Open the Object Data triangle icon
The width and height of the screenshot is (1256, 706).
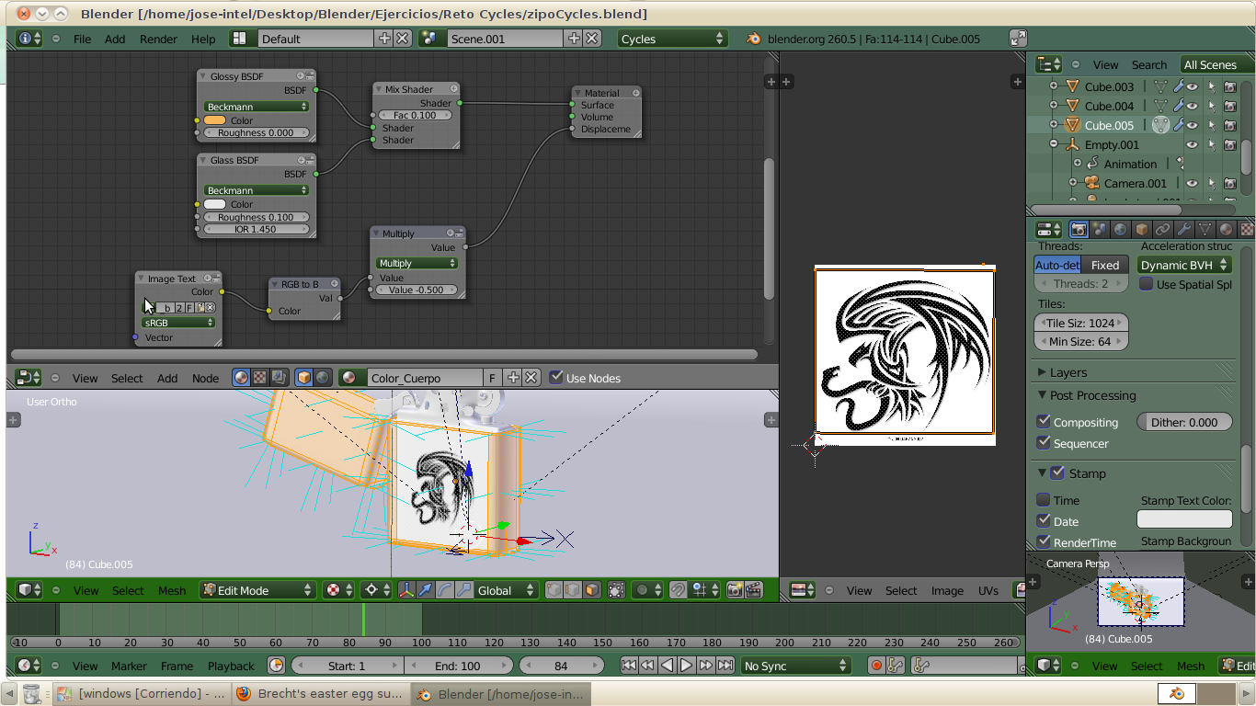[x=1205, y=230]
